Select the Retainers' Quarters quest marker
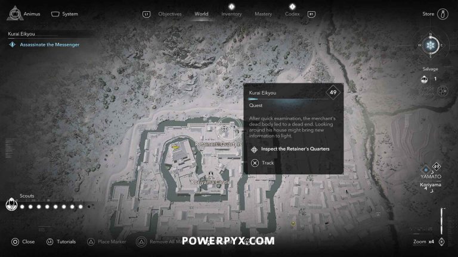The image size is (458, 257). click(x=224, y=128)
